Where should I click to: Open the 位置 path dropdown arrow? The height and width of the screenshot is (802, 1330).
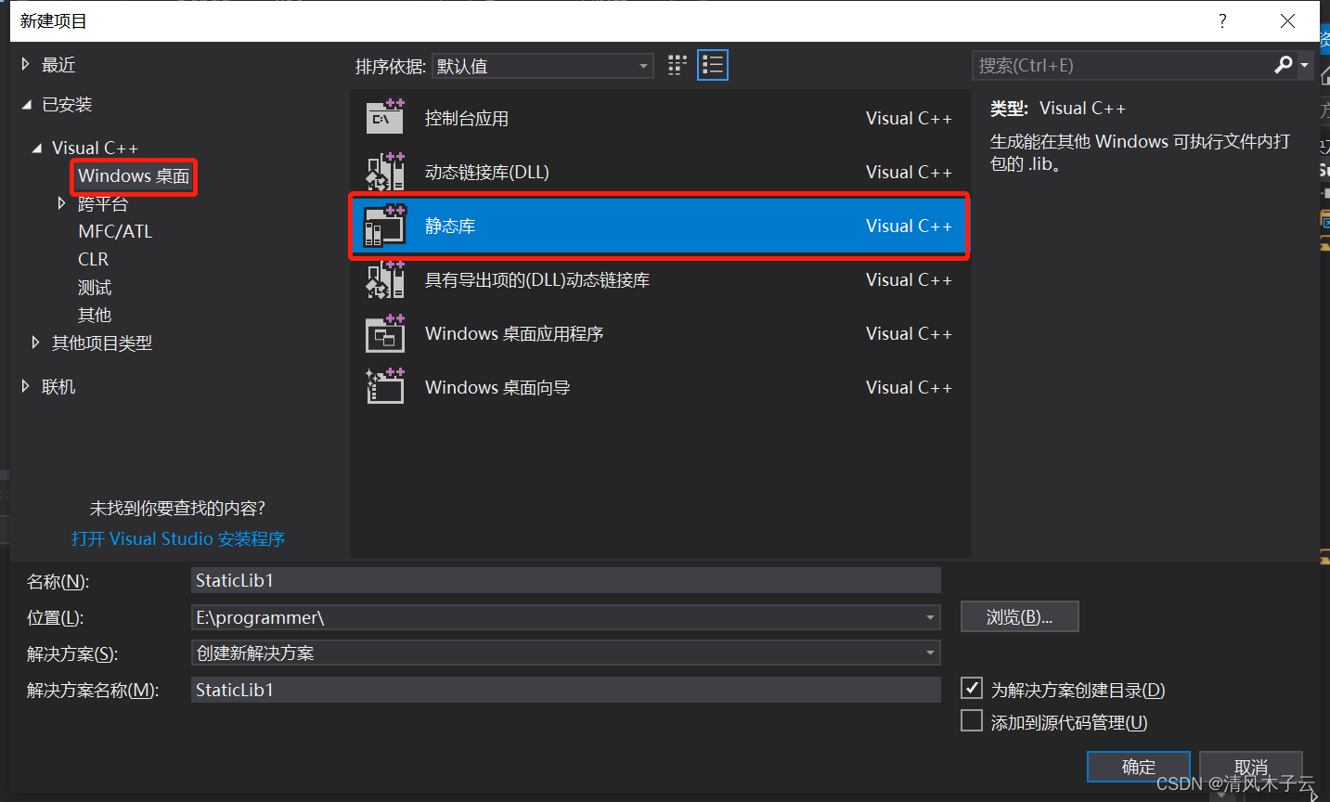(930, 617)
